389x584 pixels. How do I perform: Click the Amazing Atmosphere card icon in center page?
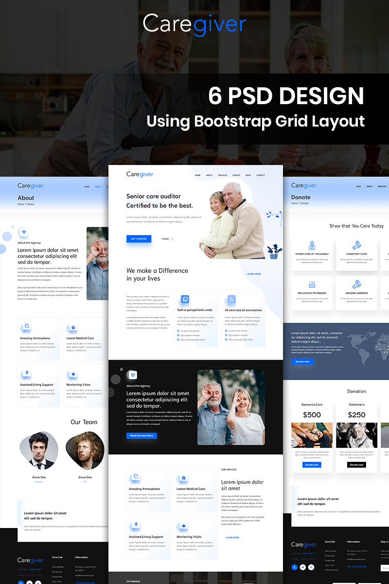pos(136,476)
